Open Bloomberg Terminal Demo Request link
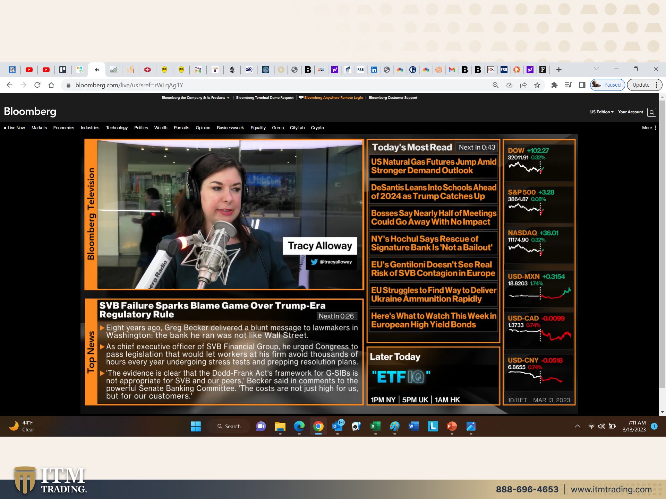The width and height of the screenshot is (666, 499). tap(265, 98)
